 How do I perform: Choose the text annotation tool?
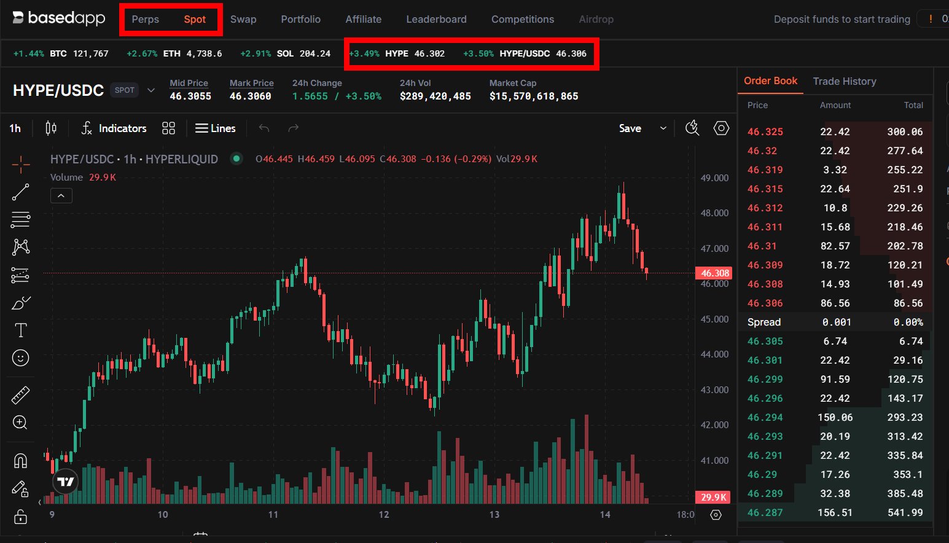[x=20, y=330]
